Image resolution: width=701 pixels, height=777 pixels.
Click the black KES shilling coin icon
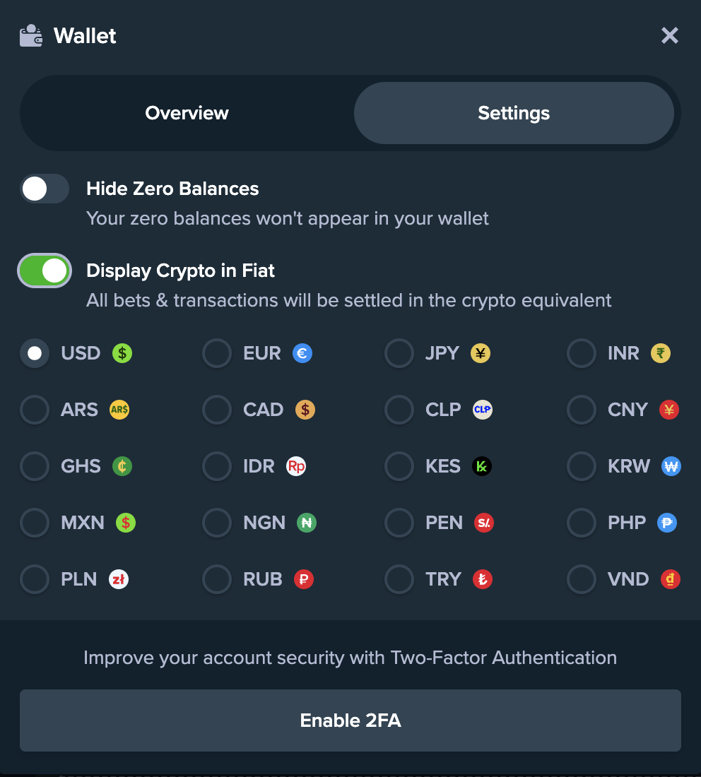click(x=482, y=466)
